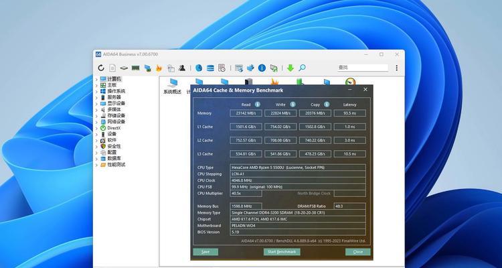Click the motherboard chip toolbar icon
This screenshot has height=268, width=502.
point(124,68)
